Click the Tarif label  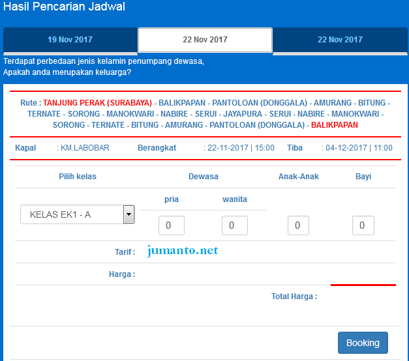click(x=125, y=252)
